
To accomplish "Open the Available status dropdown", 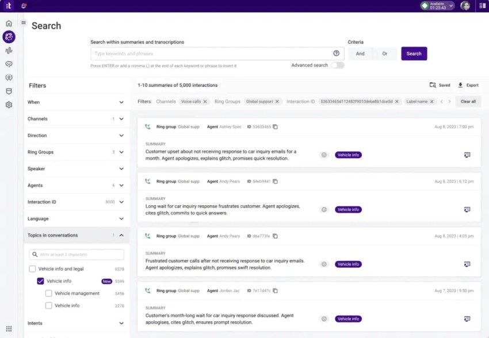I will coord(437,6).
